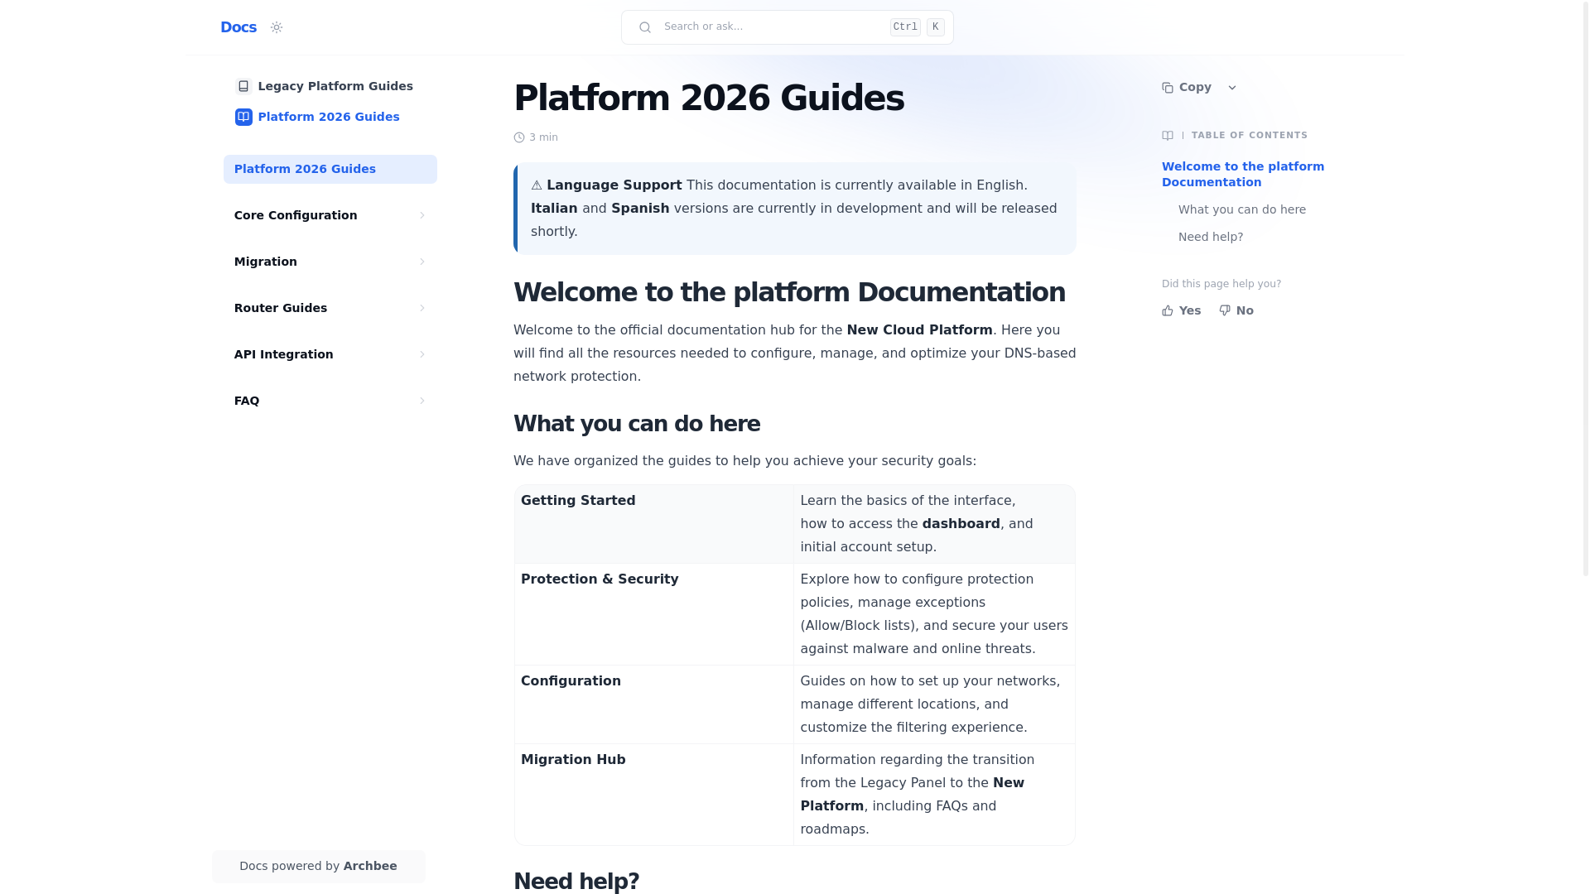The width and height of the screenshot is (1590, 894).
Task: Jump to What you can do here
Action: point(1242,209)
